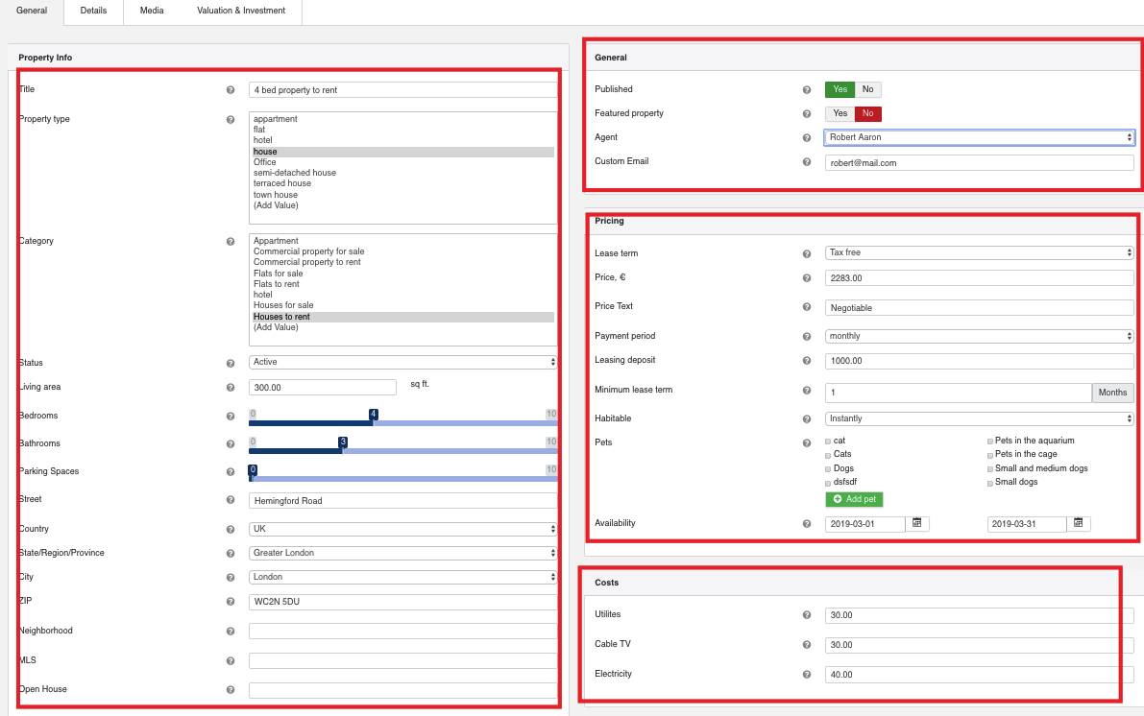Click the Bathrooms slider handle
This screenshot has width=1144, height=716.
pyautogui.click(x=342, y=442)
